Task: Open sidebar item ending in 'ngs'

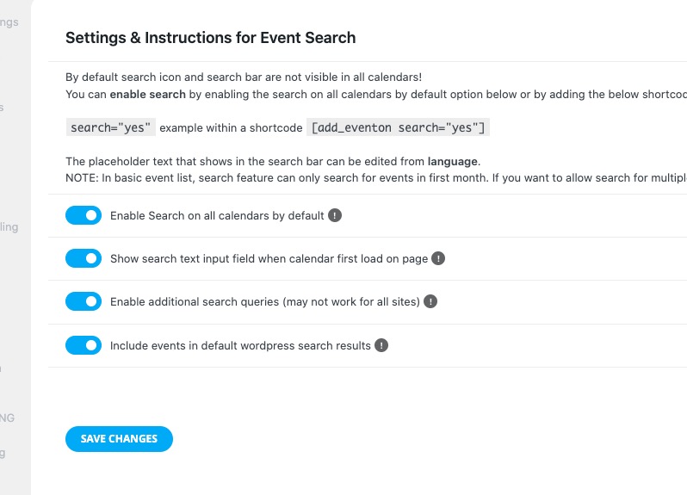Action: point(9,22)
